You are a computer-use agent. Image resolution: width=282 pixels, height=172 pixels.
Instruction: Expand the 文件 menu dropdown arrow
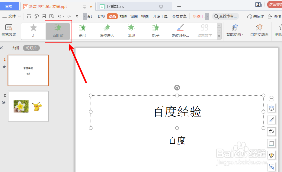click(20, 17)
